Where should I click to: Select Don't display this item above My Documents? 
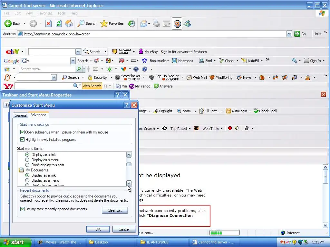27,165
